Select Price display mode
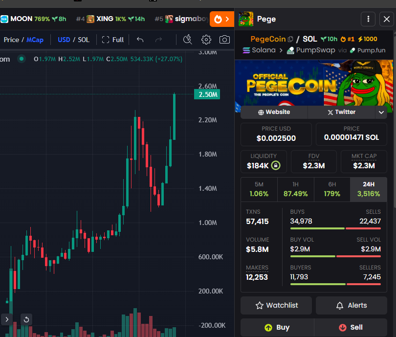396x337 pixels. 11,40
